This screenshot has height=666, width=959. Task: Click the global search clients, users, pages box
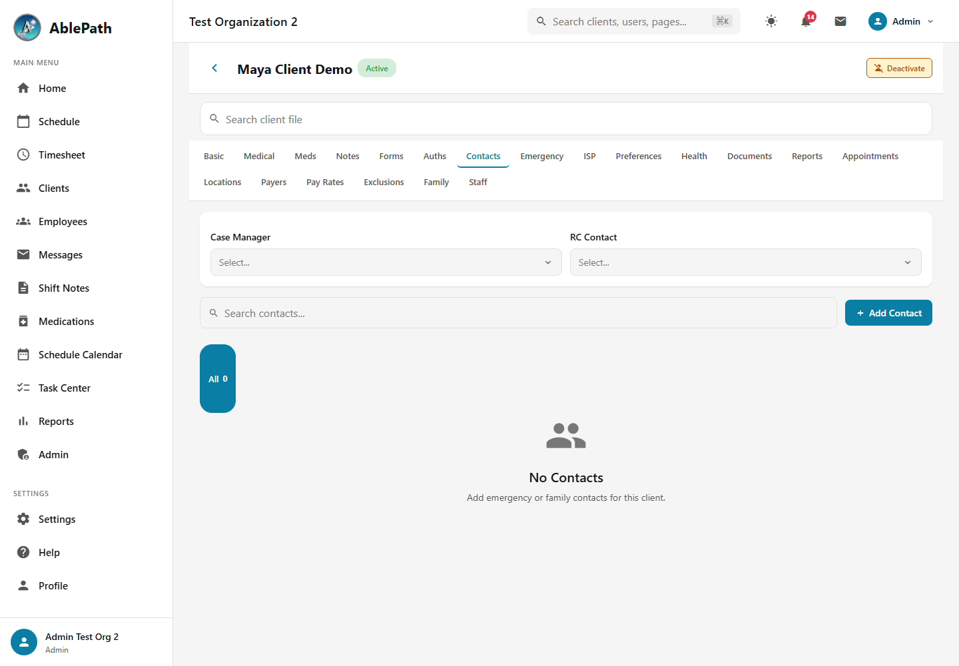click(634, 21)
